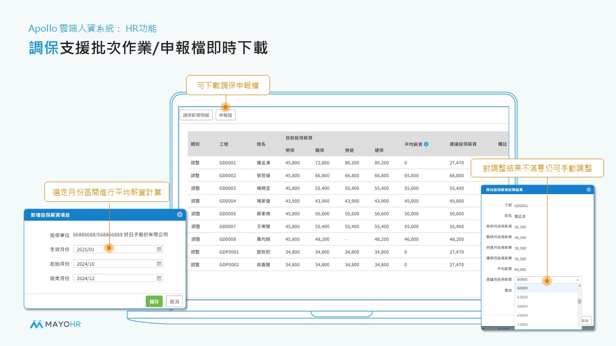
Task: Select employee ID GD0002 in table
Action: [x=228, y=176]
